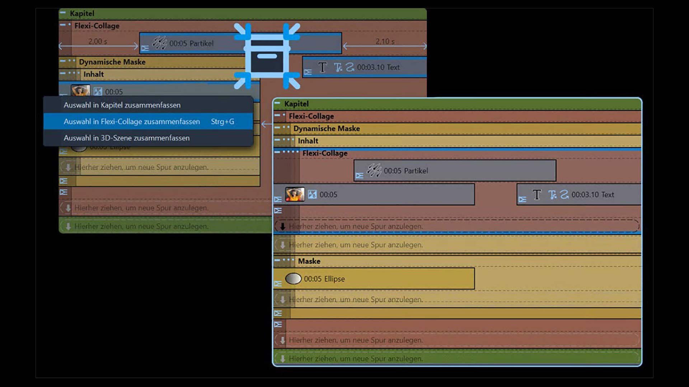Click the ellipse shape icon in Ellipse clip
This screenshot has height=387, width=689.
[x=293, y=279]
